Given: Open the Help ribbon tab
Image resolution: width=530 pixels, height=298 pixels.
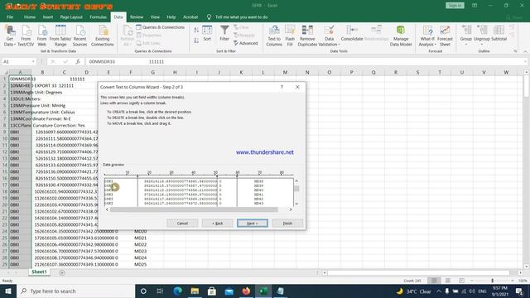Looking at the screenshot, I should click(x=171, y=17).
